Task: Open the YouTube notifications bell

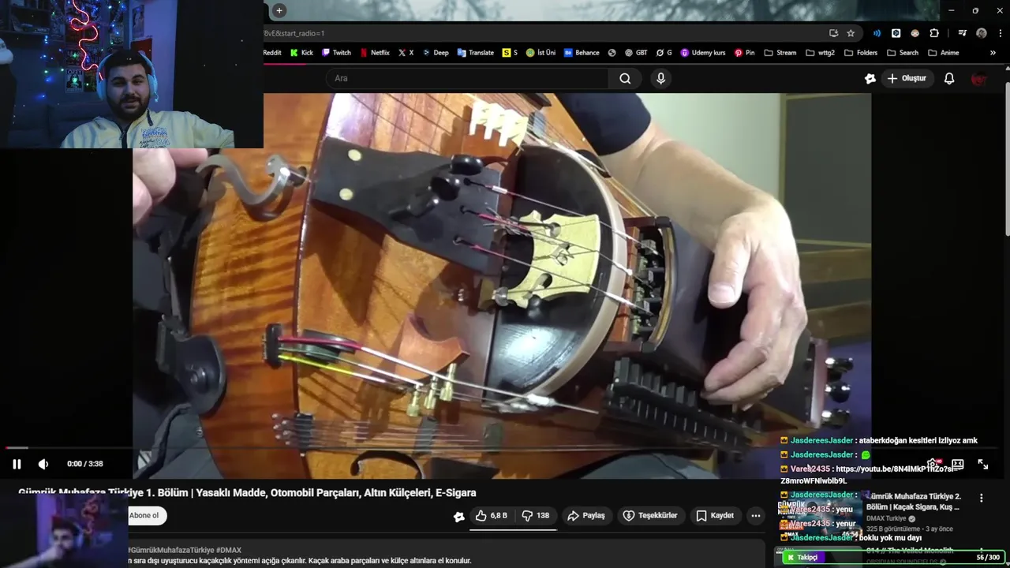Action: pos(949,78)
